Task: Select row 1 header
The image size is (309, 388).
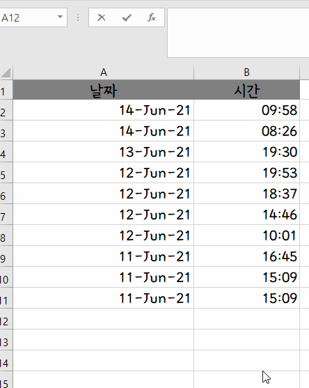Action: pyautogui.click(x=6, y=90)
